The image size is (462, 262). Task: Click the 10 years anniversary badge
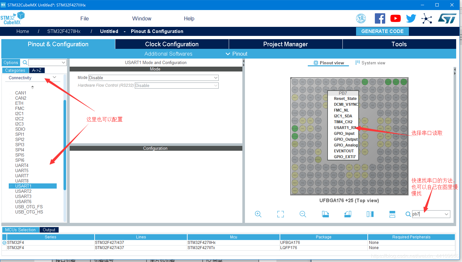point(361,18)
